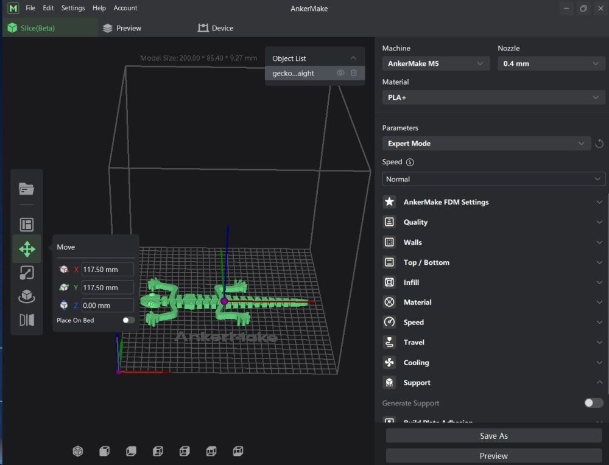Switch to the Preview tab at top
The width and height of the screenshot is (609, 465).
[122, 28]
